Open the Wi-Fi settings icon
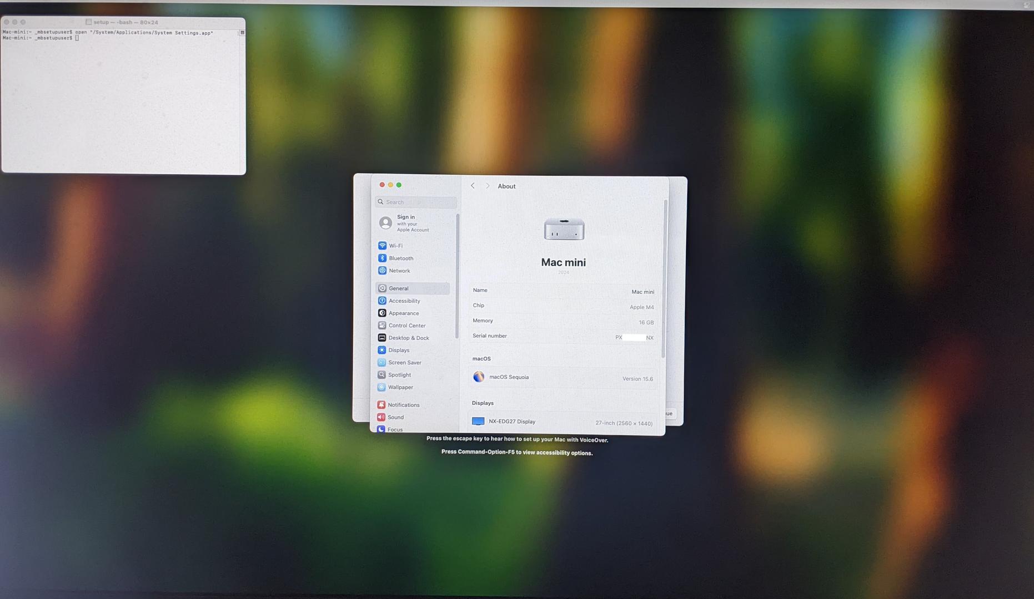The image size is (1034, 599). 382,246
